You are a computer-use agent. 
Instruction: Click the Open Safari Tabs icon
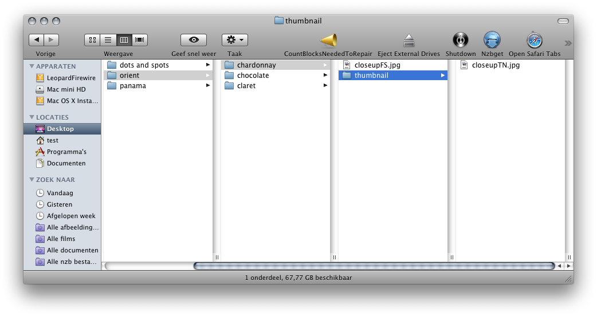pyautogui.click(x=535, y=40)
